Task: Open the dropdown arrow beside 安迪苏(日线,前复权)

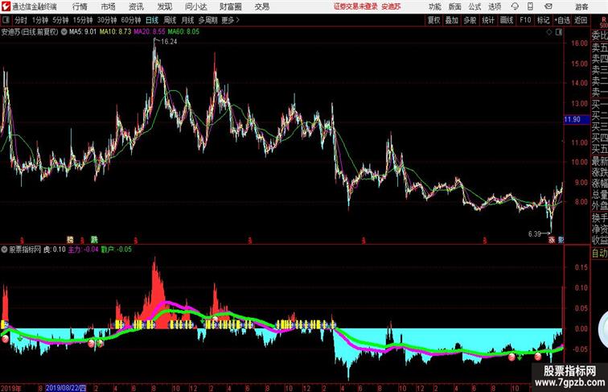Action: [64, 32]
